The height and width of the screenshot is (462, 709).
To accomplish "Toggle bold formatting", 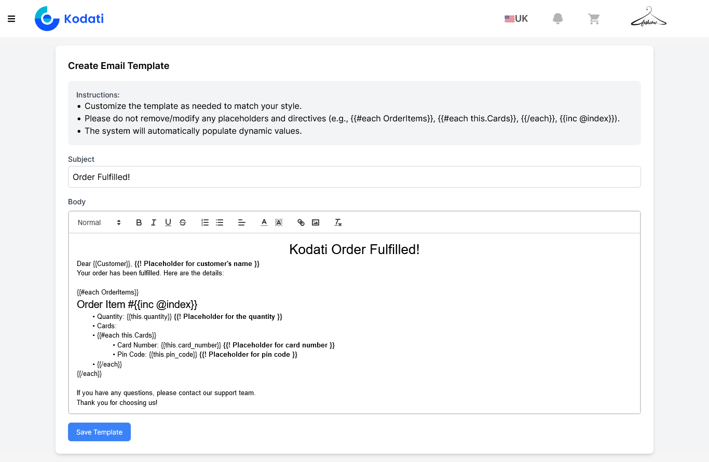I will tap(139, 222).
